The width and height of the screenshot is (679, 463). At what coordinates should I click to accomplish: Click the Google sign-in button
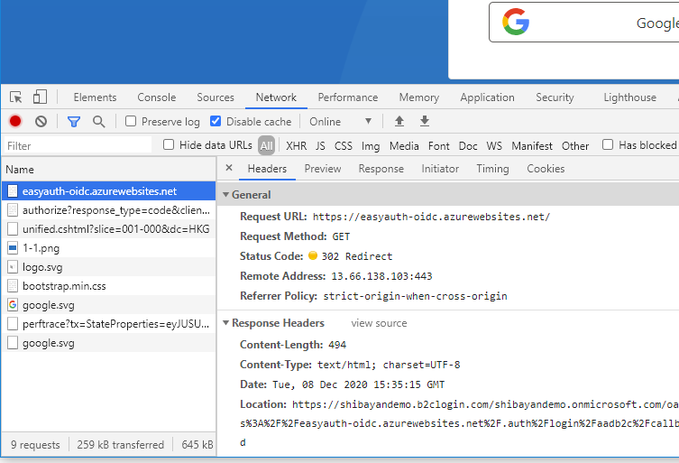pos(583,22)
